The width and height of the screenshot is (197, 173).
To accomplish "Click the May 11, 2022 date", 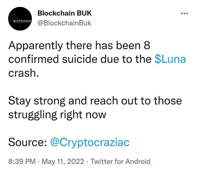I will 63,162.
